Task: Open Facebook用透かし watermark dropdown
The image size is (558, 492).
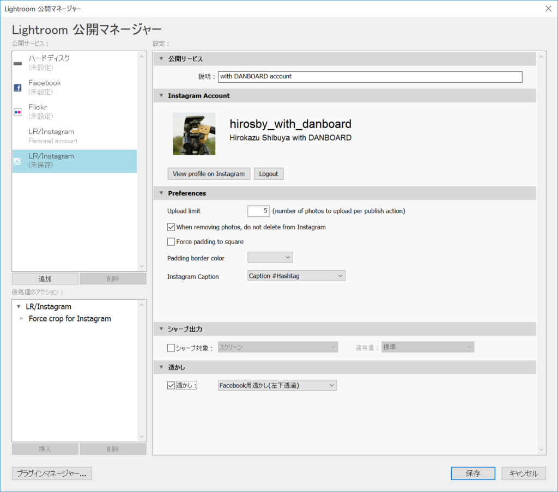Action: click(x=277, y=386)
